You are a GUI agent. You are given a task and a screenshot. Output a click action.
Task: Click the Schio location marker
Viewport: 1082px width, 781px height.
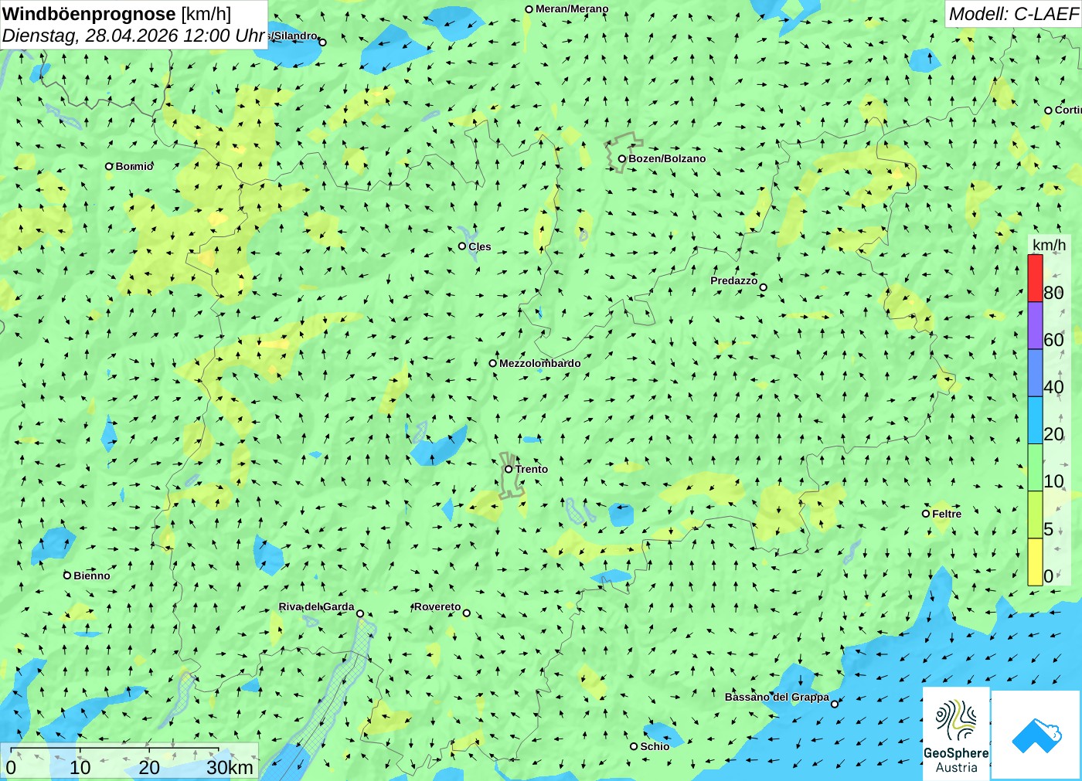(634, 746)
